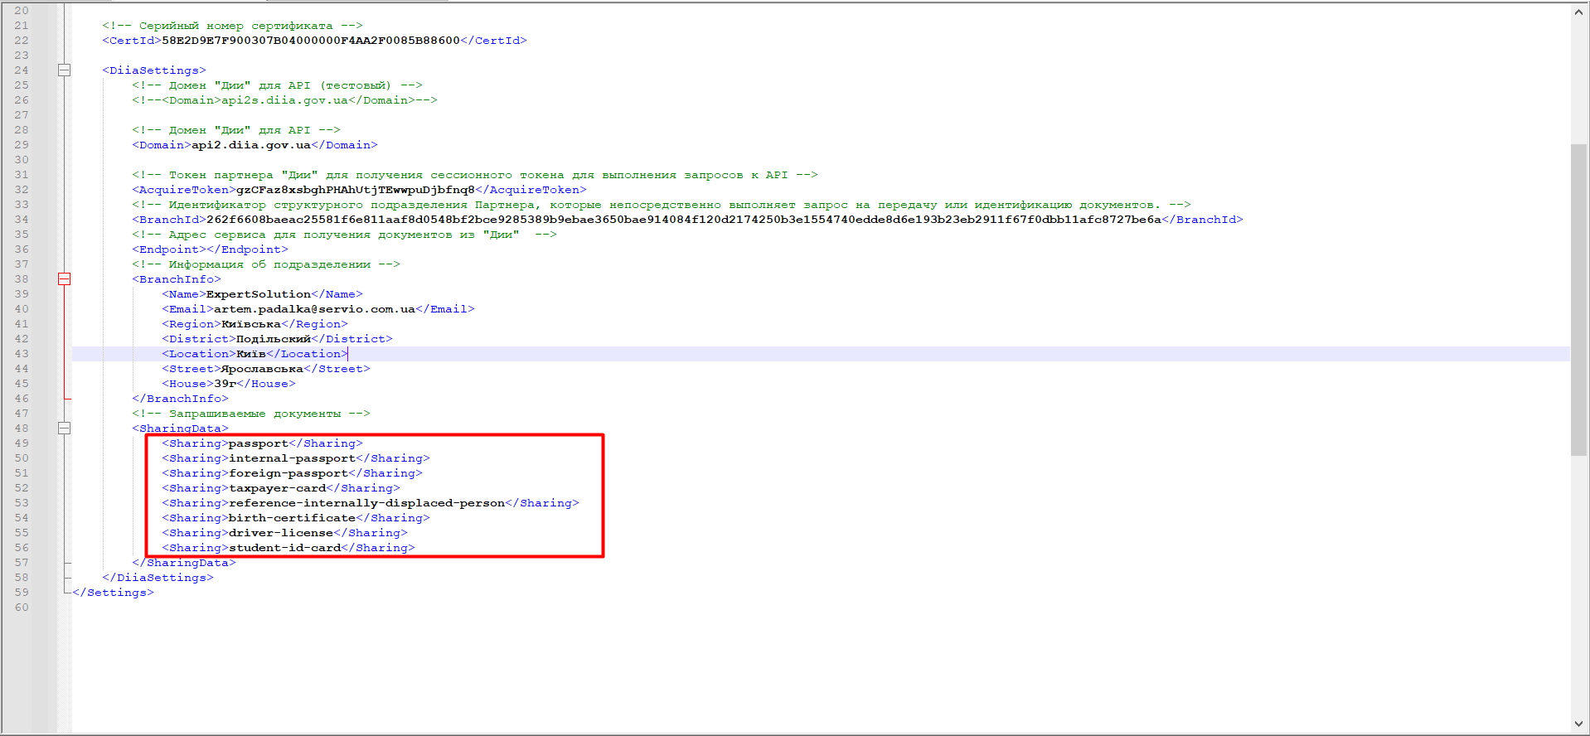Click the closing Settings tag

point(114,593)
